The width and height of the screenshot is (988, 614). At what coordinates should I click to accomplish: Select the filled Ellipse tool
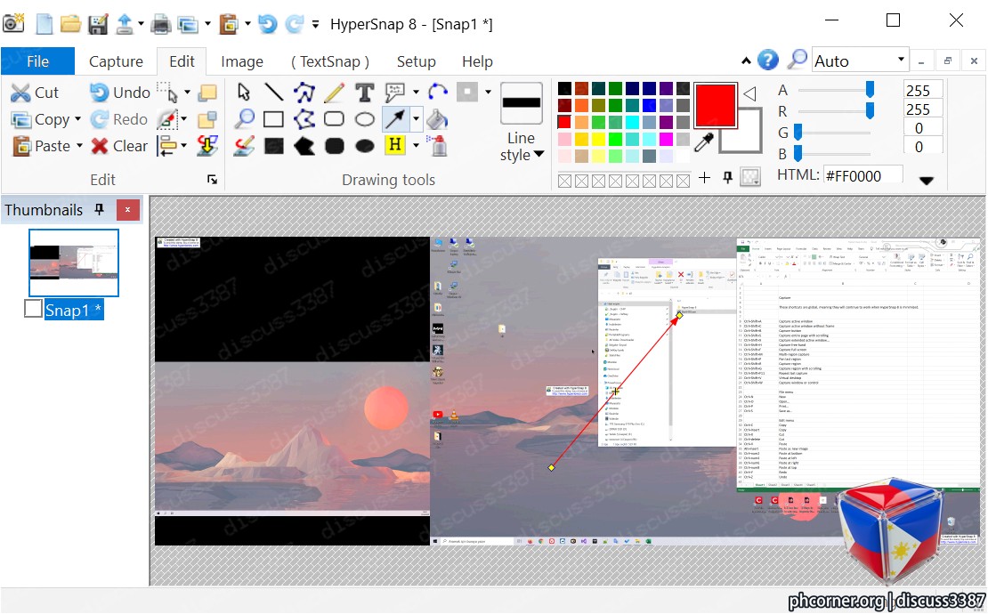[x=364, y=146]
